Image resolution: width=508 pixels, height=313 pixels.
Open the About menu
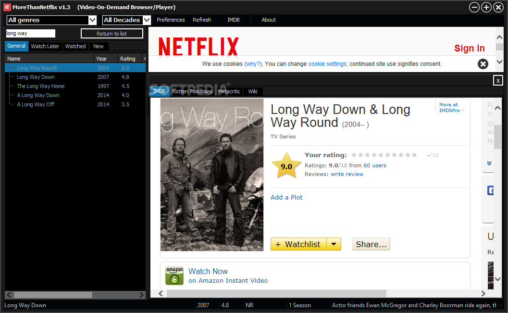pyautogui.click(x=269, y=20)
